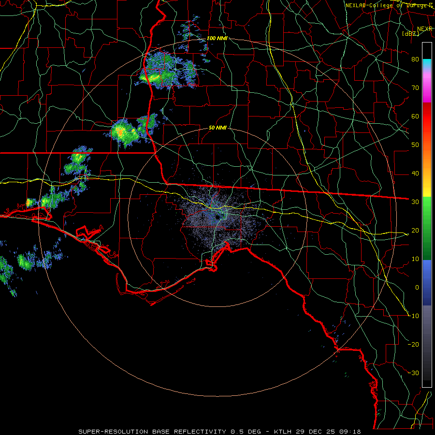This screenshot has width=435, height=435.
Task: Click the 0 dBZ value on the color scale
Action: pyautogui.click(x=417, y=288)
